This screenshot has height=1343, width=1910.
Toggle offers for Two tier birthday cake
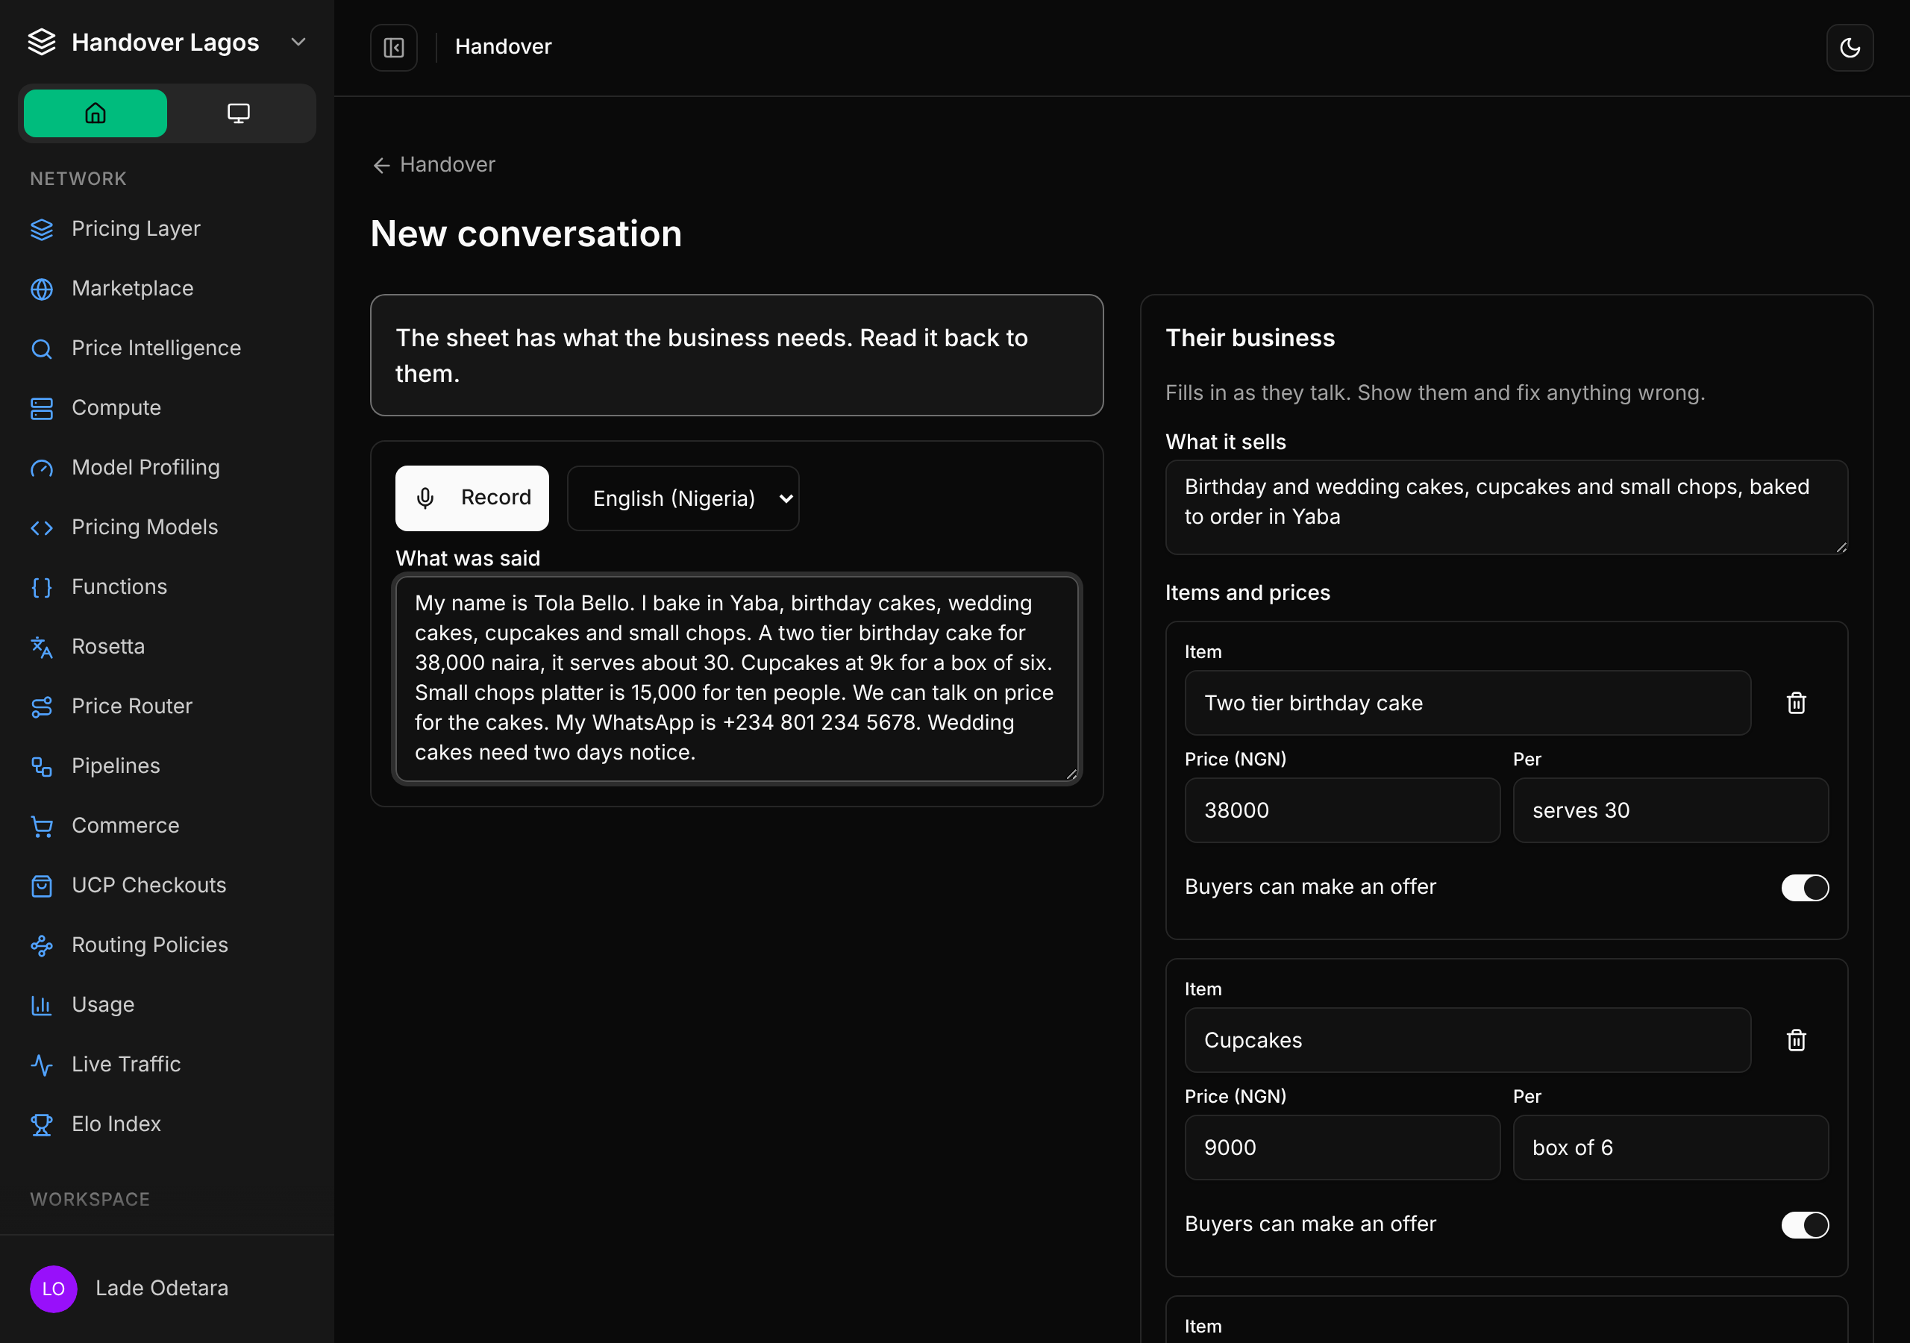click(x=1804, y=888)
